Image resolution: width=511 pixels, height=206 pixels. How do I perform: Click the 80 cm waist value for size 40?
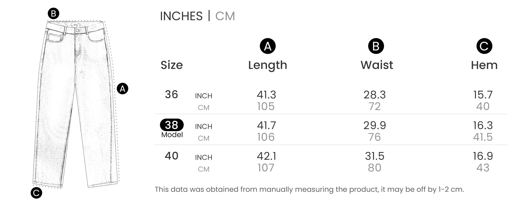coord(375,168)
